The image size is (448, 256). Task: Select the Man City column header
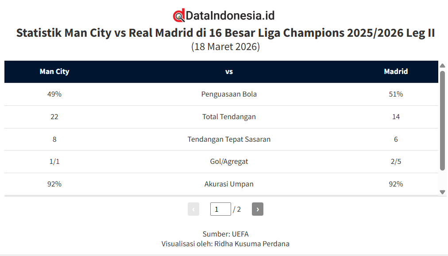54,71
